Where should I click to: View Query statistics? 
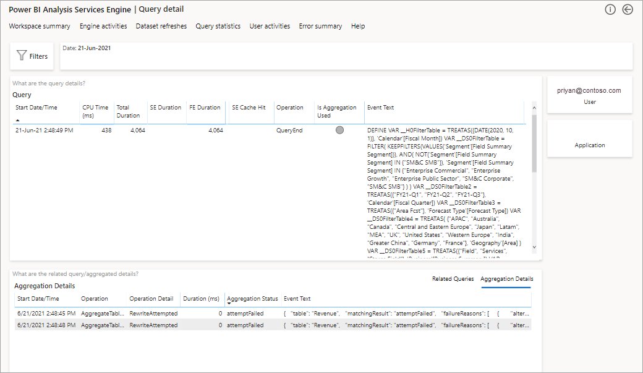[218, 26]
